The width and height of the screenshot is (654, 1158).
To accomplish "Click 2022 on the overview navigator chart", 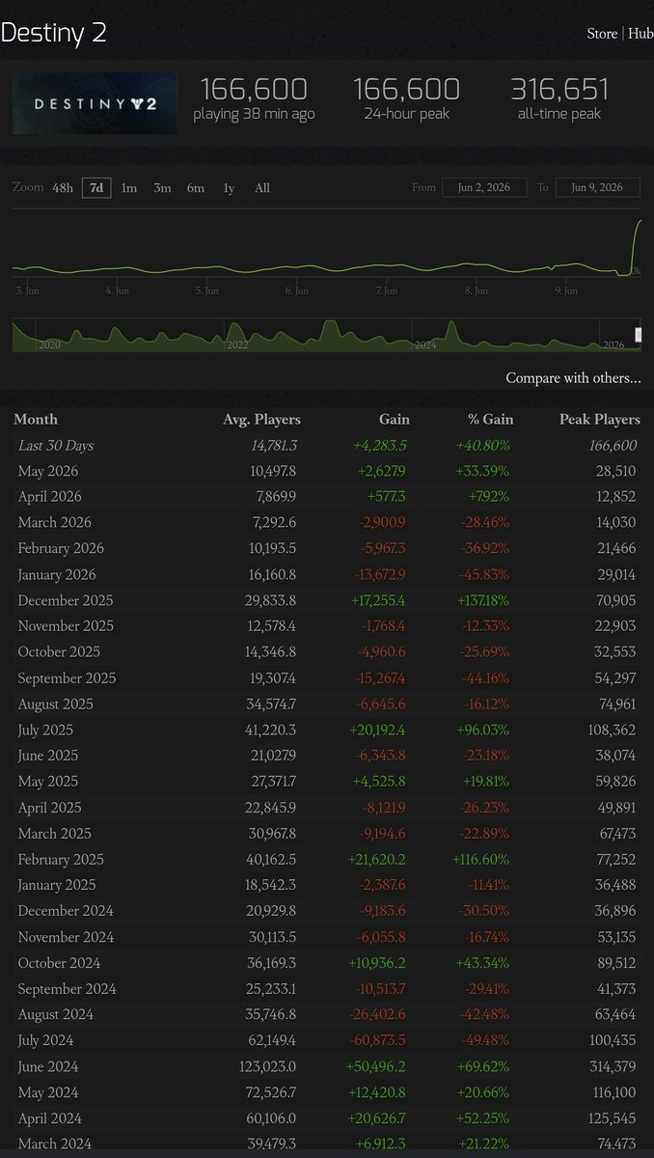I will (237, 345).
